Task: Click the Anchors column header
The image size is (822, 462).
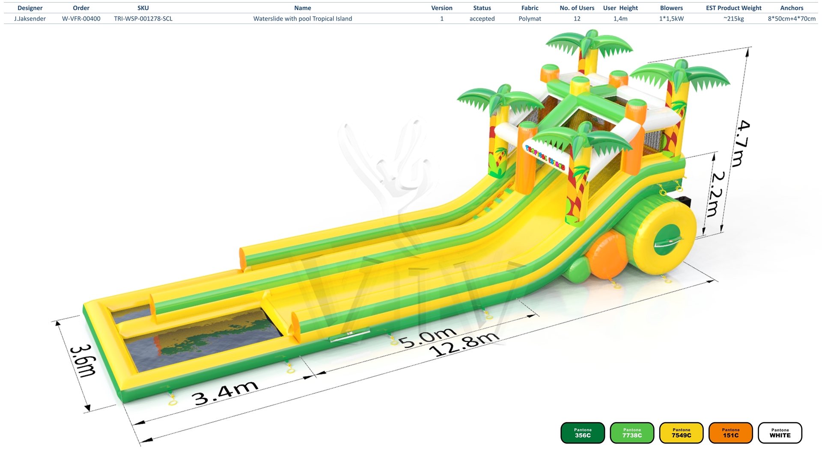Action: click(x=792, y=8)
